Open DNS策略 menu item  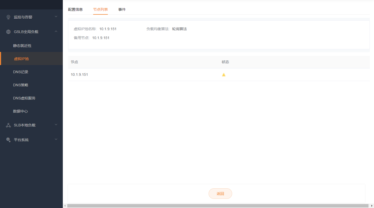(x=21, y=85)
